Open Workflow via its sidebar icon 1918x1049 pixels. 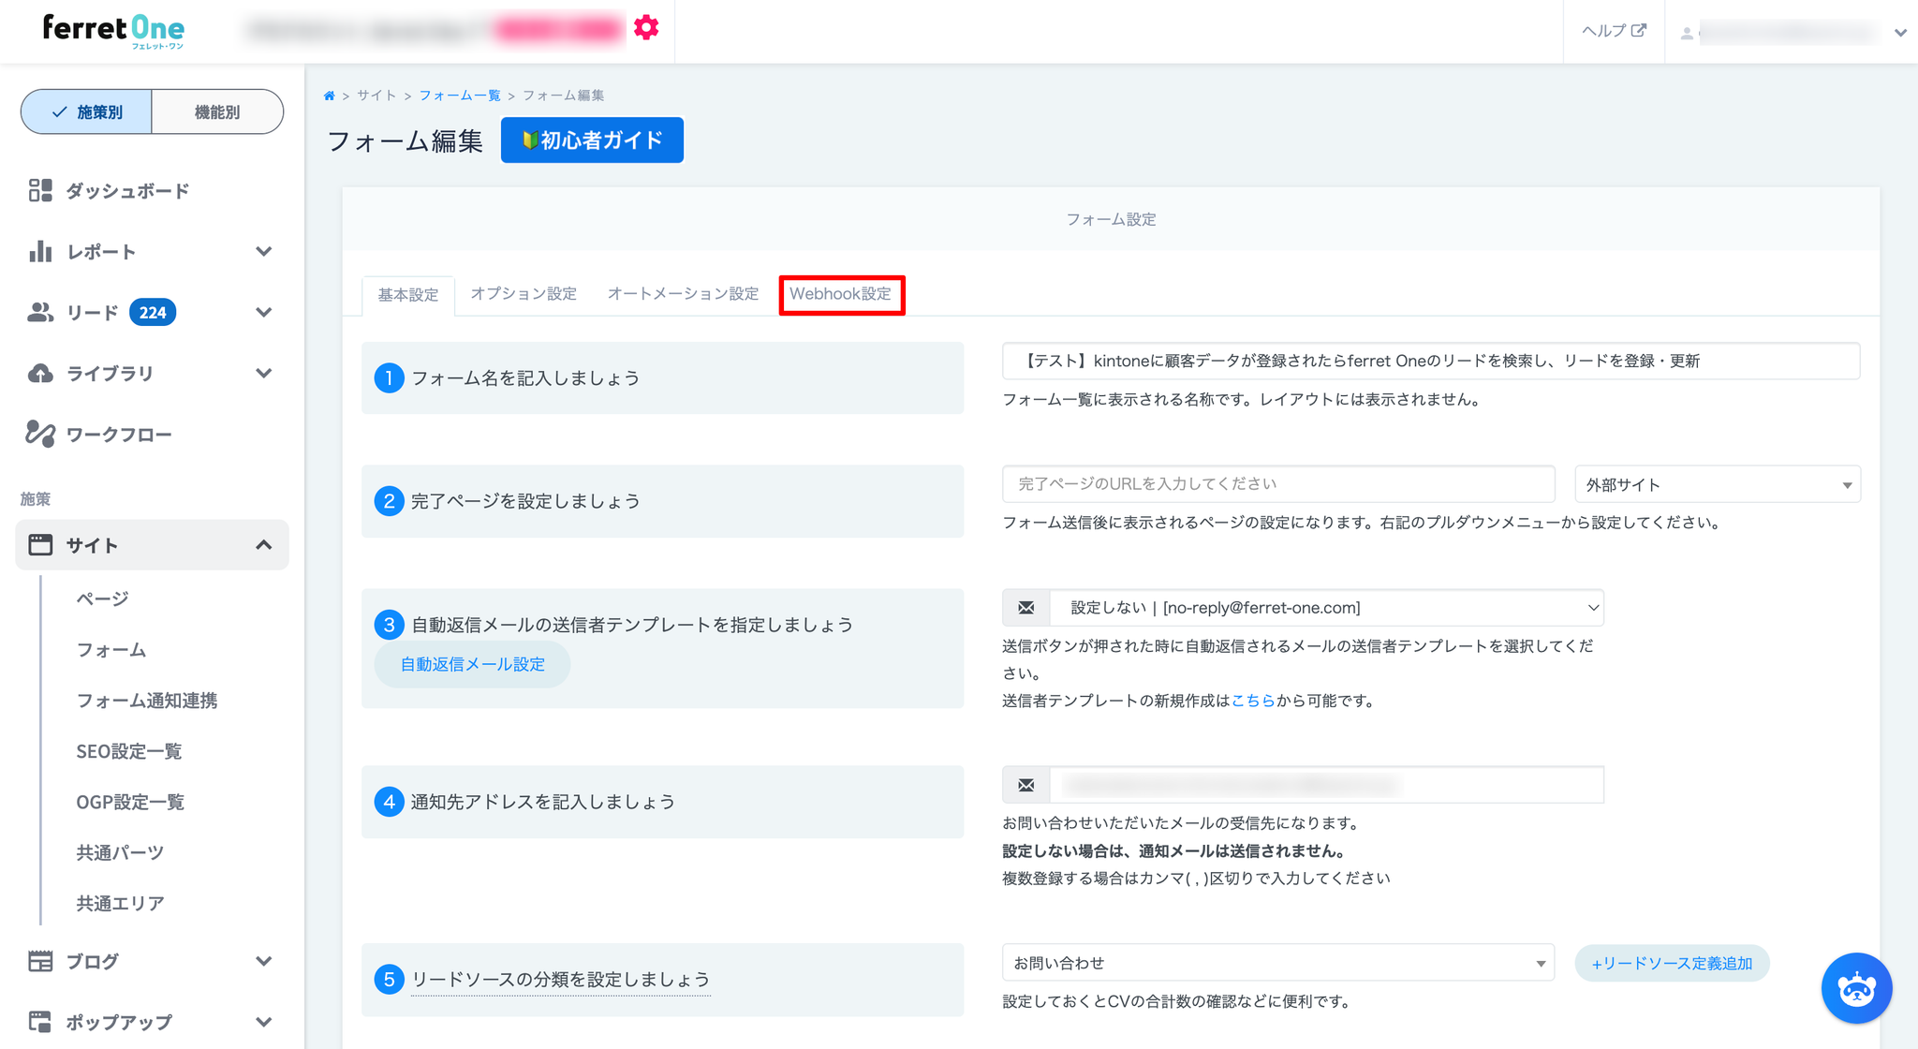[x=40, y=434]
